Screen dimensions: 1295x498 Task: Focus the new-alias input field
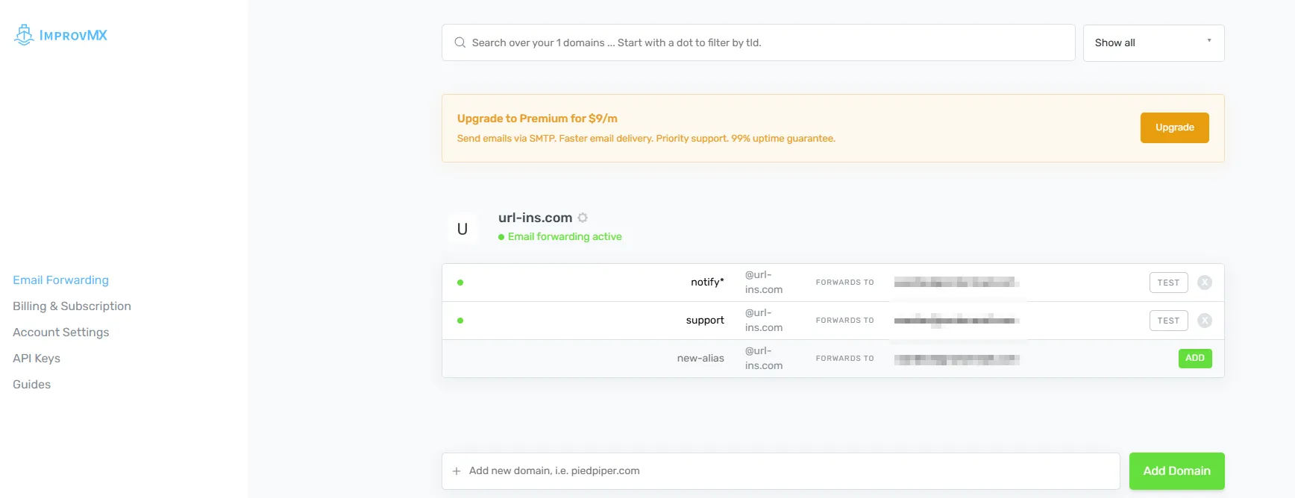click(x=634, y=359)
